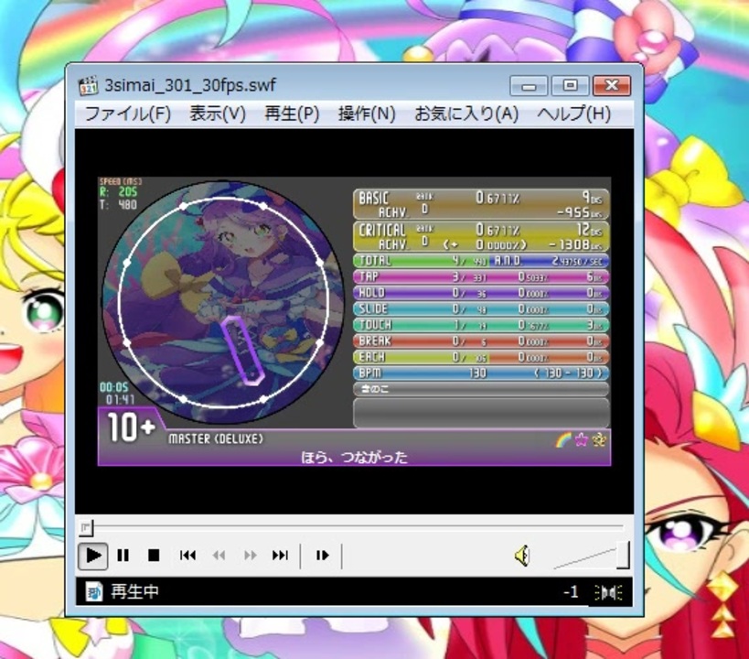Viewport: 749px width, 659px height.
Task: Open the 操作(N) menu
Action: pos(367,113)
